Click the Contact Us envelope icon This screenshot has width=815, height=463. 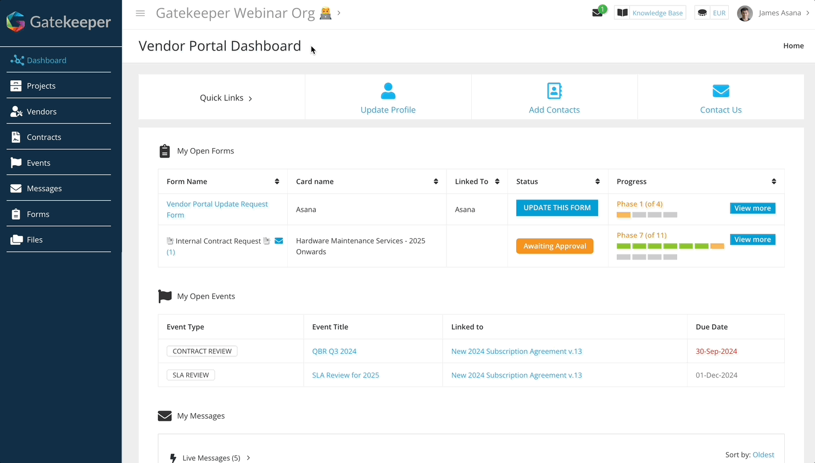pyautogui.click(x=721, y=91)
